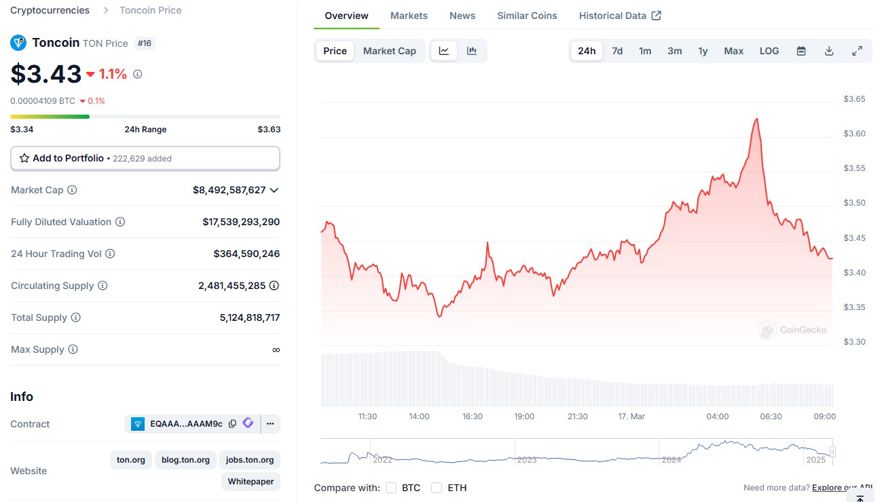
Task: Select Price chart mode
Action: (x=335, y=51)
